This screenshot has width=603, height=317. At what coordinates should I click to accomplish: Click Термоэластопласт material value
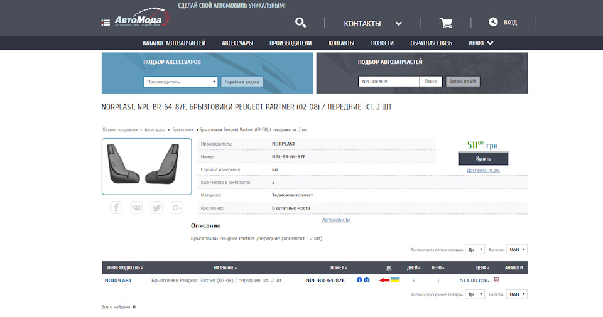292,195
